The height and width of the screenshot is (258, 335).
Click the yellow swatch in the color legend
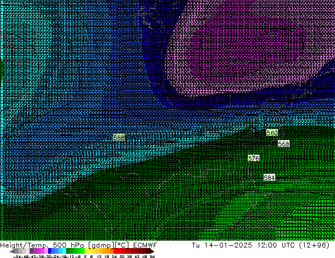pyautogui.click(x=86, y=251)
